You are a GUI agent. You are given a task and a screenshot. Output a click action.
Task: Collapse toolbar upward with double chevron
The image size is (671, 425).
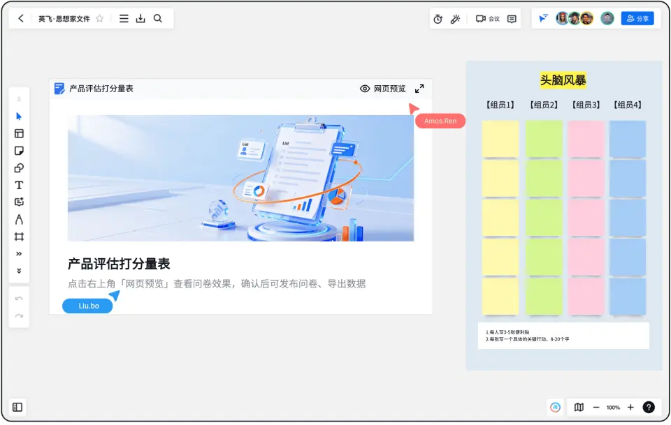tap(19, 99)
